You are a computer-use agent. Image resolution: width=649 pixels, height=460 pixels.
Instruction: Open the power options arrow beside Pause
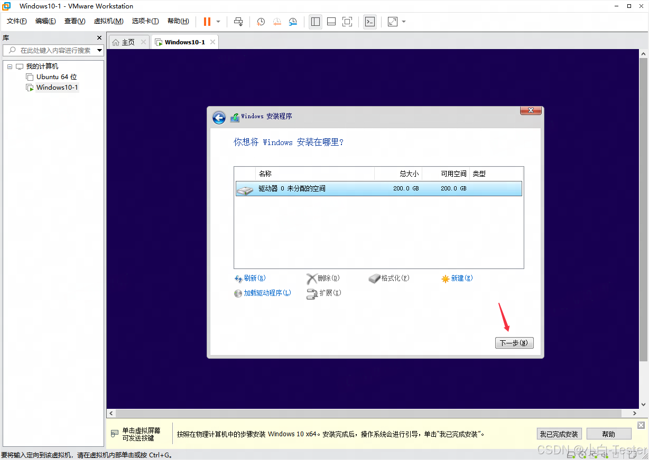pos(218,22)
